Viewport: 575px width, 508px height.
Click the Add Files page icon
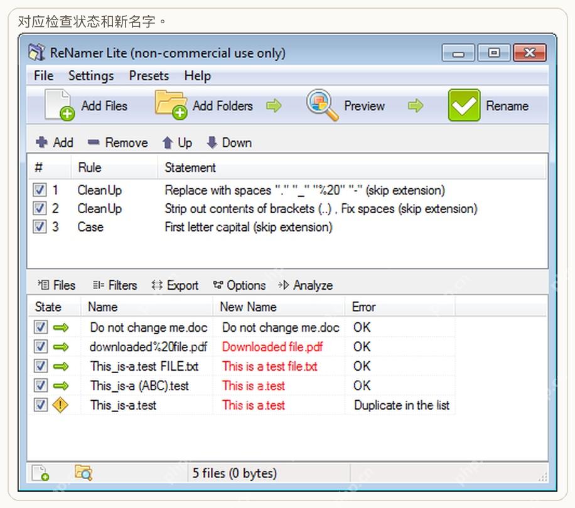pos(59,105)
